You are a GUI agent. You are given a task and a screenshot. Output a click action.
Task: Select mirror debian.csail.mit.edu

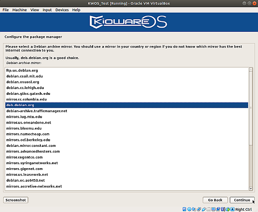[x=127, y=76]
